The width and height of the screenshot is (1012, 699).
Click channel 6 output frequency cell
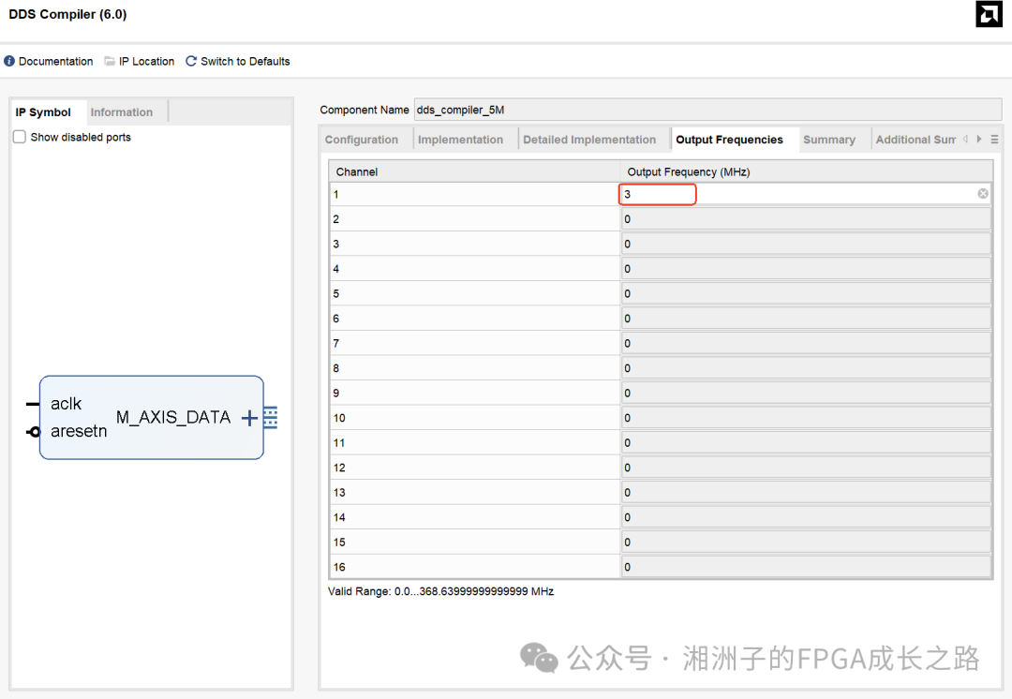click(x=806, y=319)
